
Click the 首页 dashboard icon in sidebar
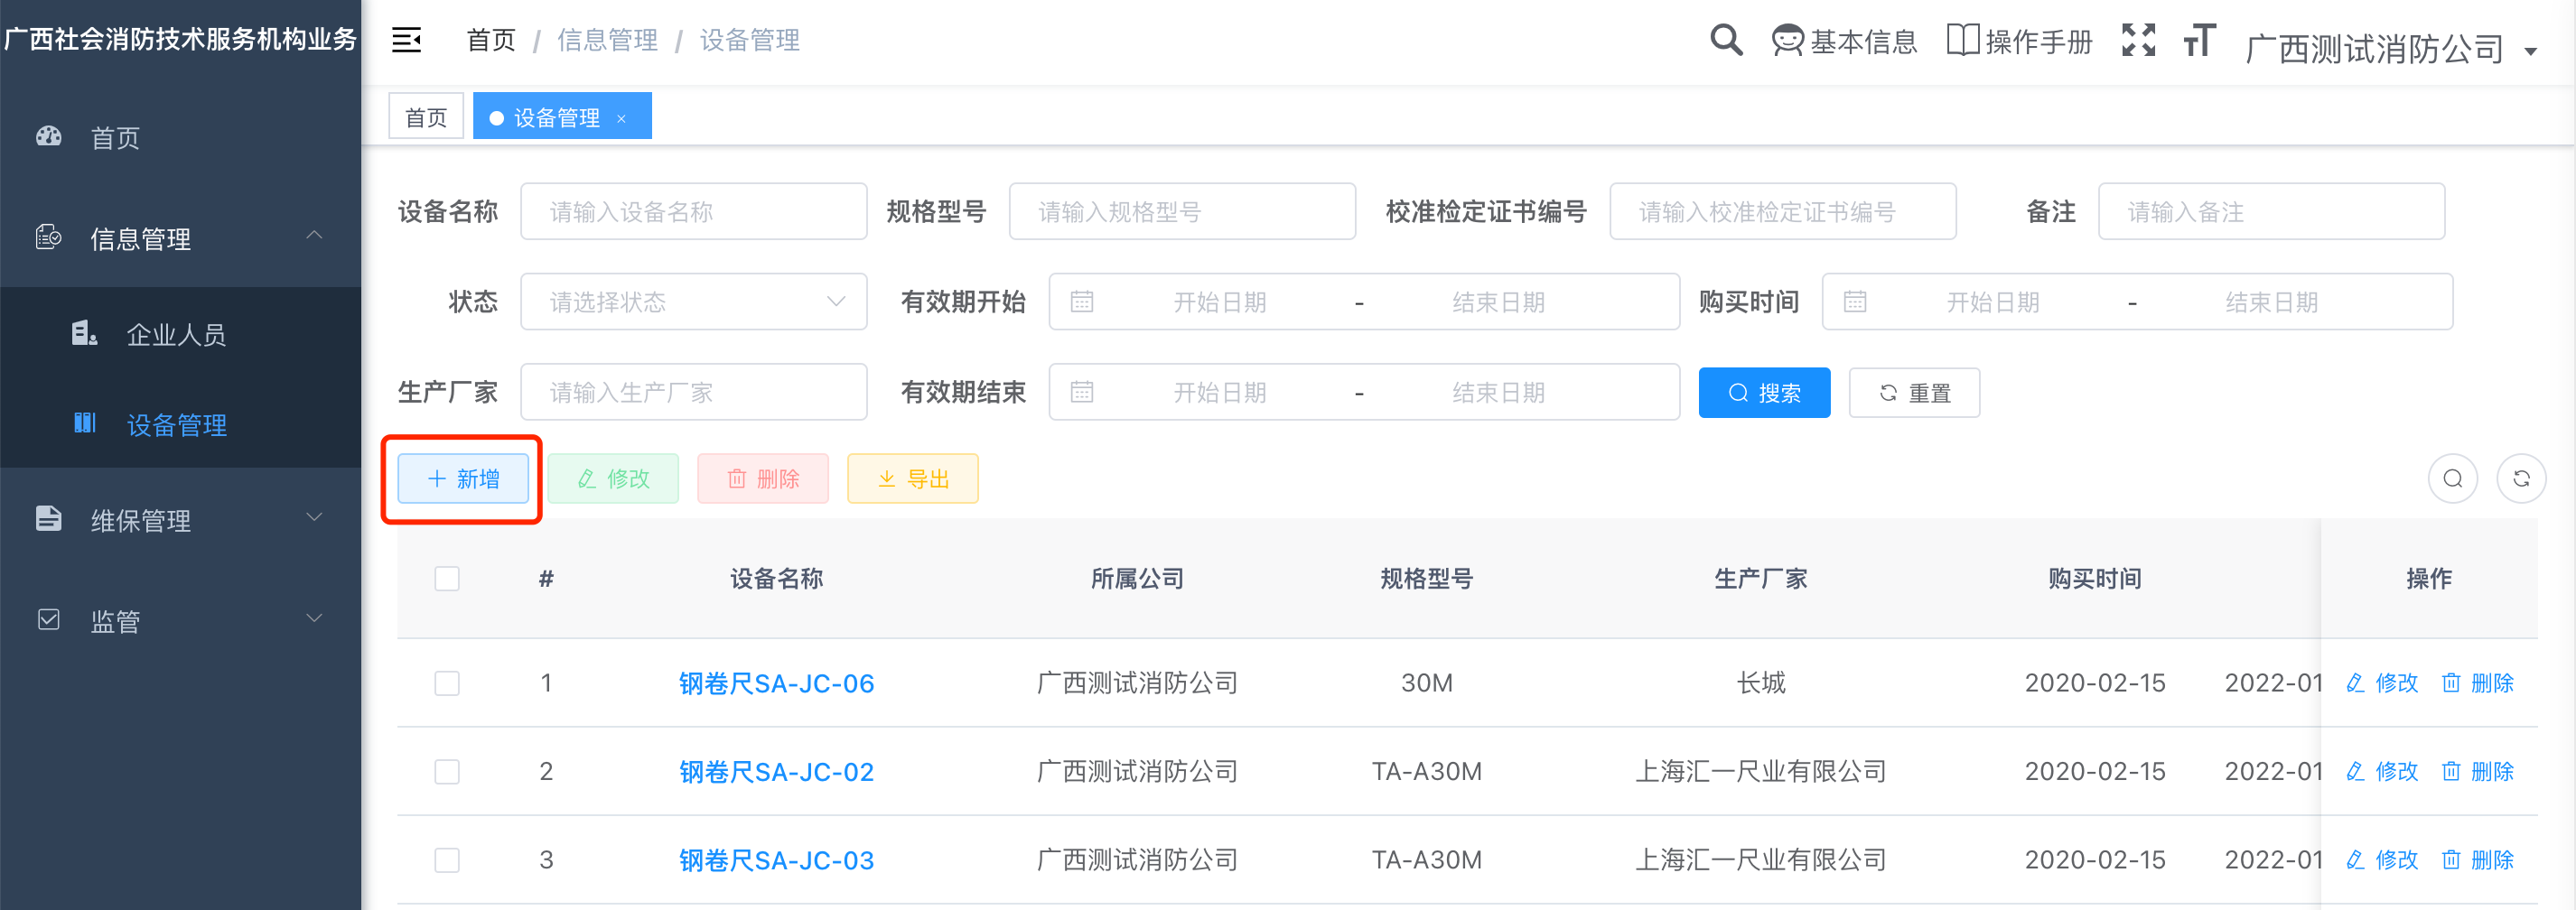point(48,137)
